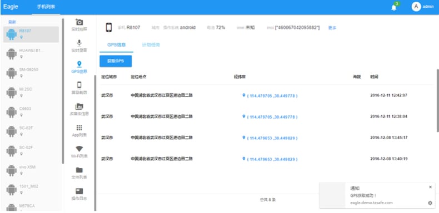Open the 文件列表 folder icon
This screenshot has height=213, width=439.
pos(79,170)
